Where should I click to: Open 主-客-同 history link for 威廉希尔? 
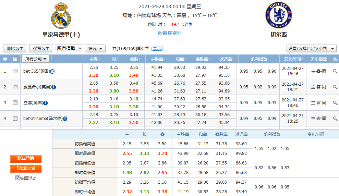[318, 87]
